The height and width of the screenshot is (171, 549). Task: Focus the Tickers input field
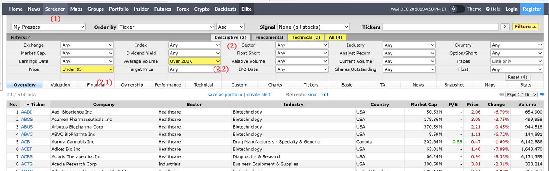pos(440,27)
